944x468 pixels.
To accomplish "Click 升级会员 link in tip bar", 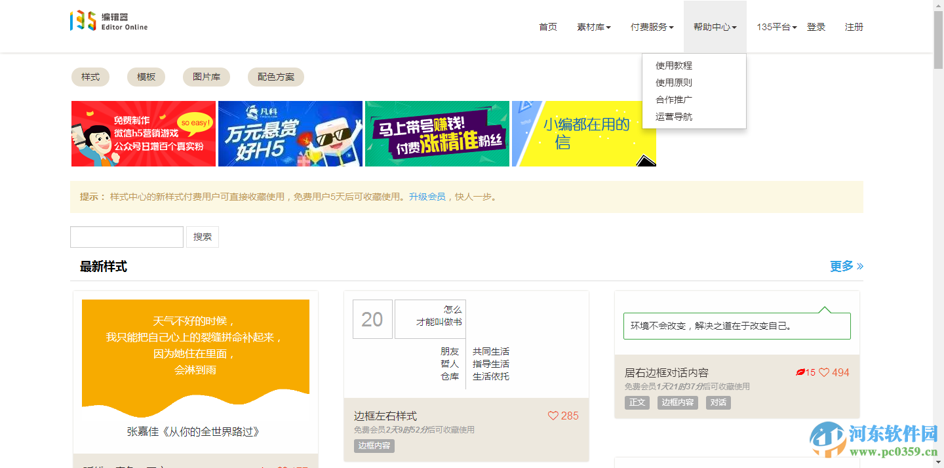I will (427, 197).
